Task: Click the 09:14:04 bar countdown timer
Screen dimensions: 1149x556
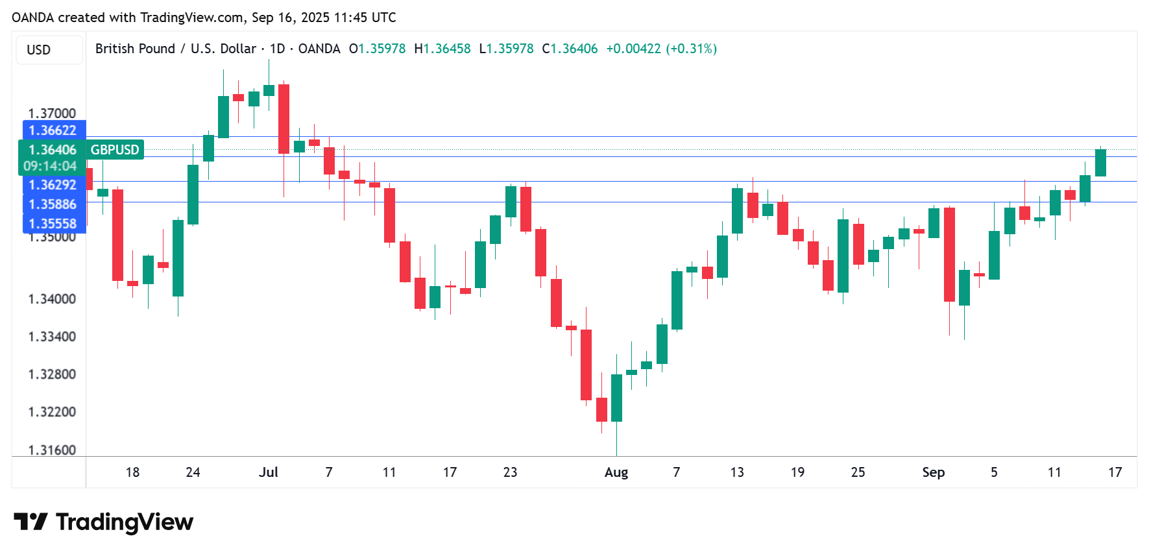Action: pos(51,166)
